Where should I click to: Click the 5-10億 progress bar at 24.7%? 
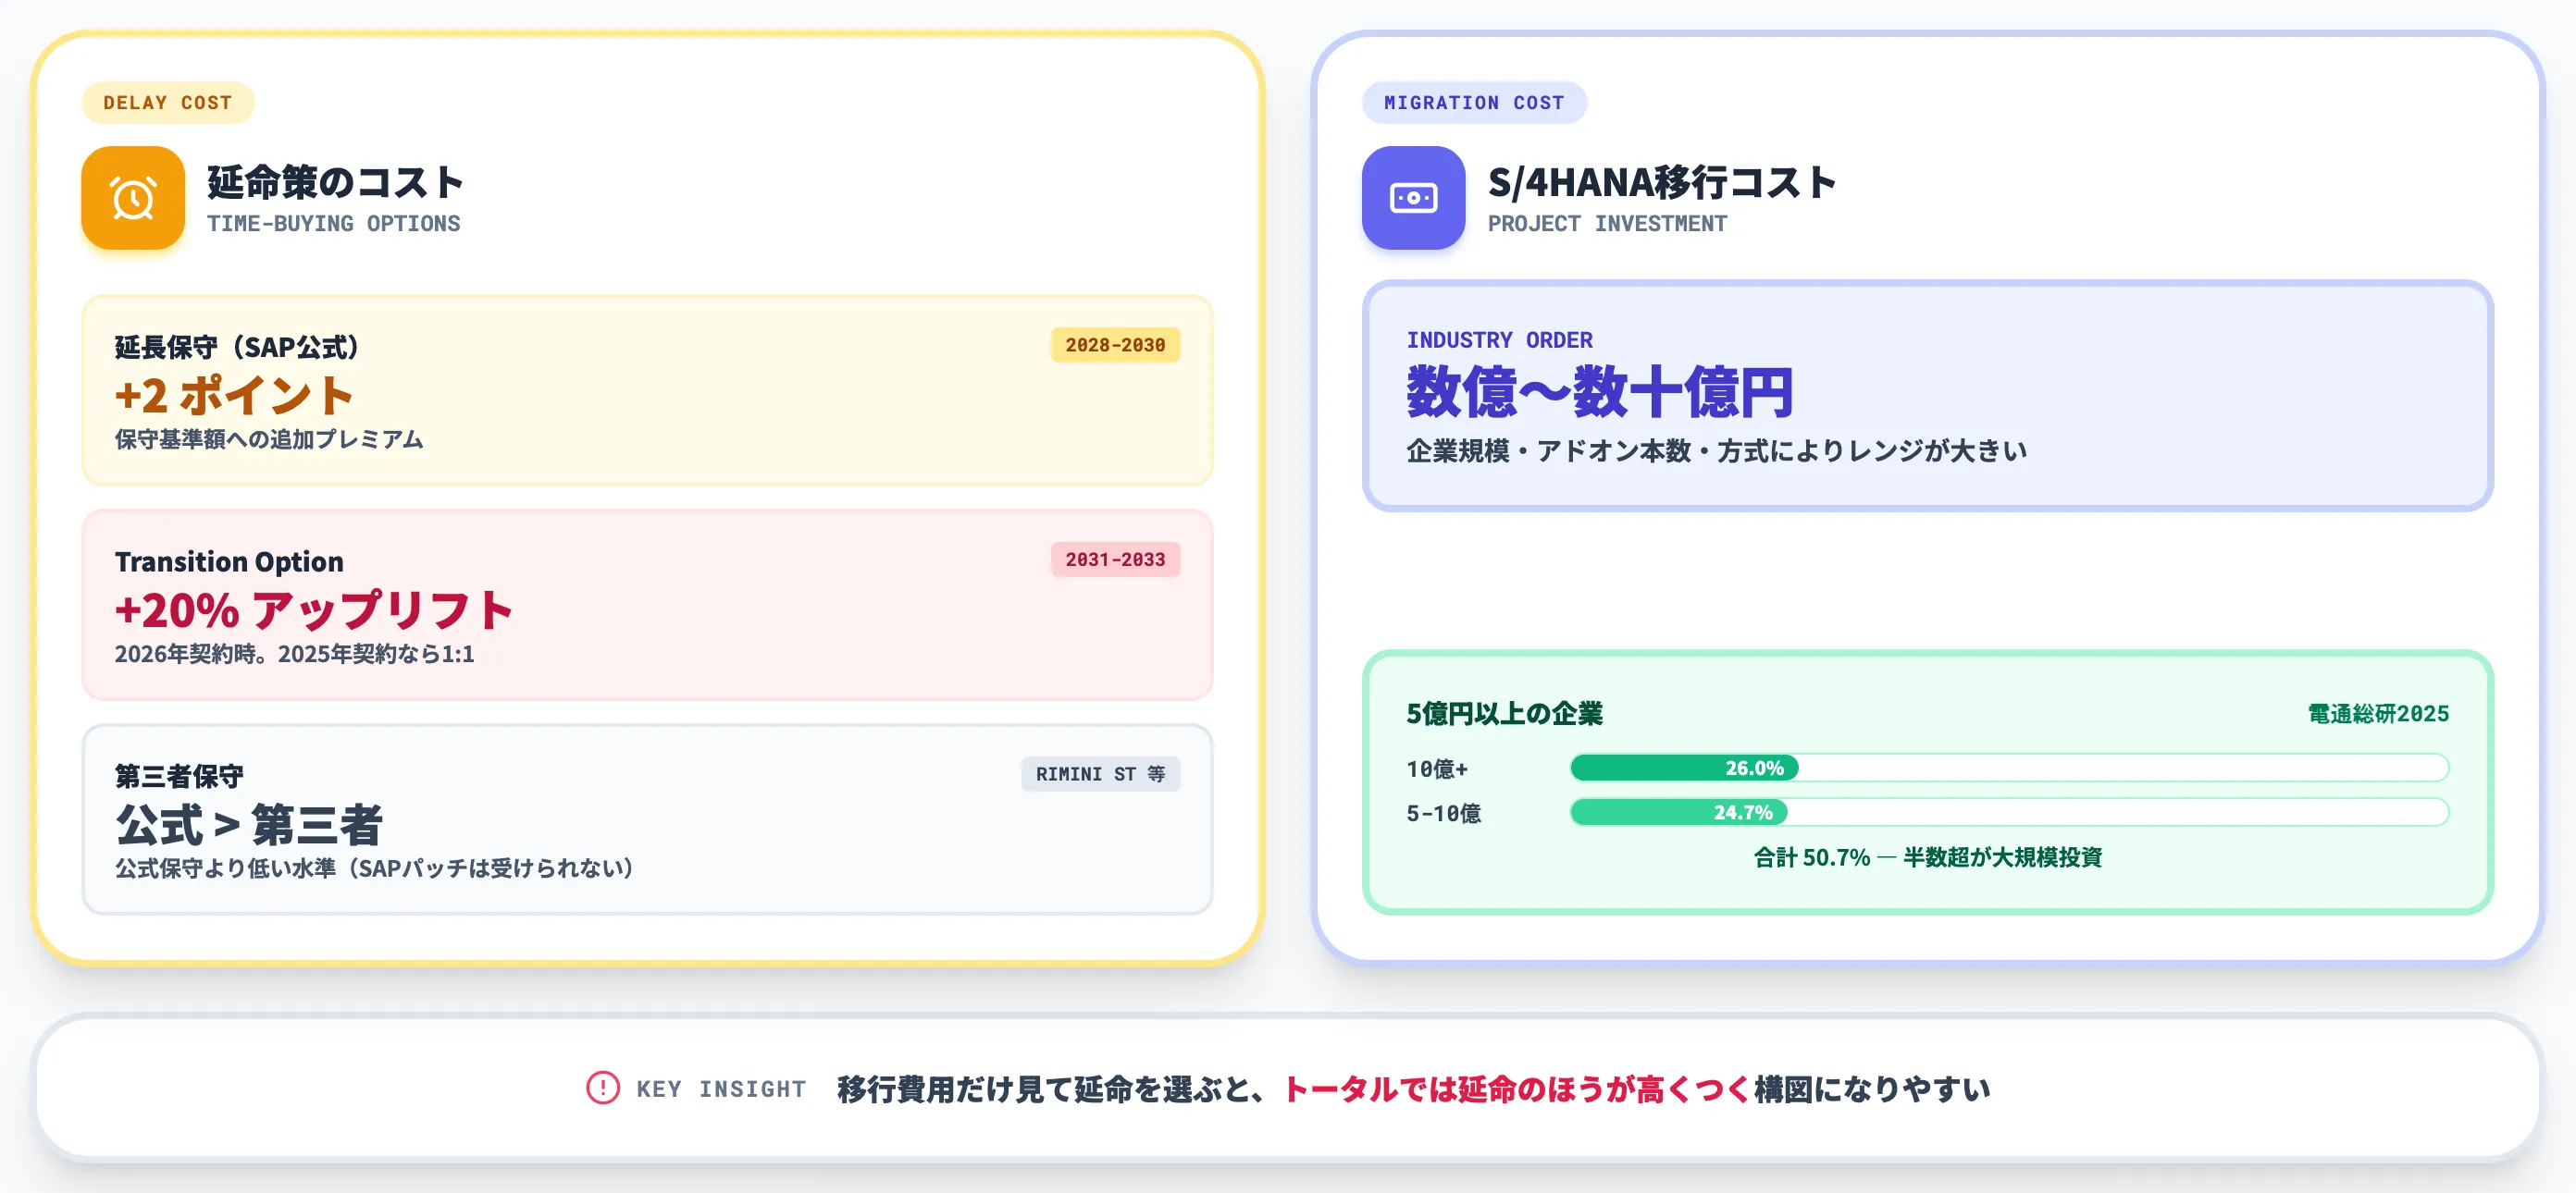2009,812
